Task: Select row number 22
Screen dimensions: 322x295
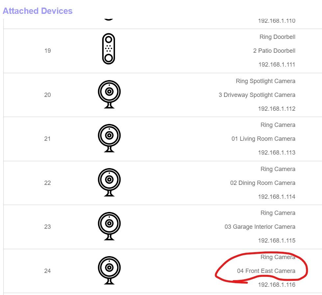Action: [x=47, y=183]
